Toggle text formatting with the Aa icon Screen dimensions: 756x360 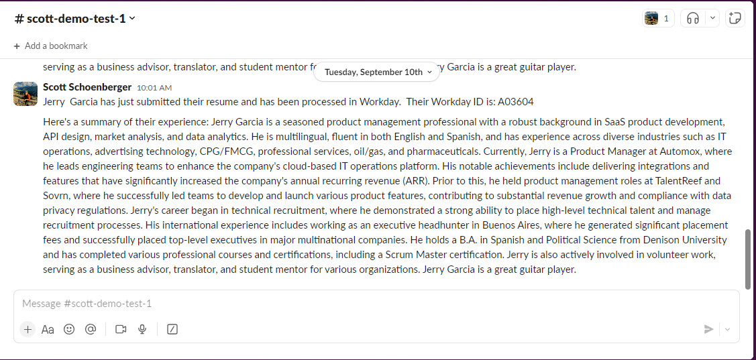point(48,329)
